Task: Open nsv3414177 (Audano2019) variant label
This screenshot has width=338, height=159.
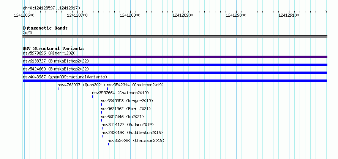Action: click(x=128, y=125)
